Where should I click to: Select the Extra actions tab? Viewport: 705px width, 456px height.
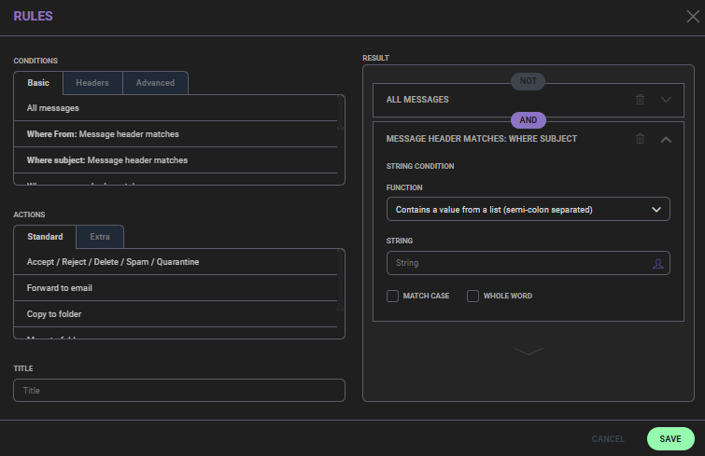[100, 237]
